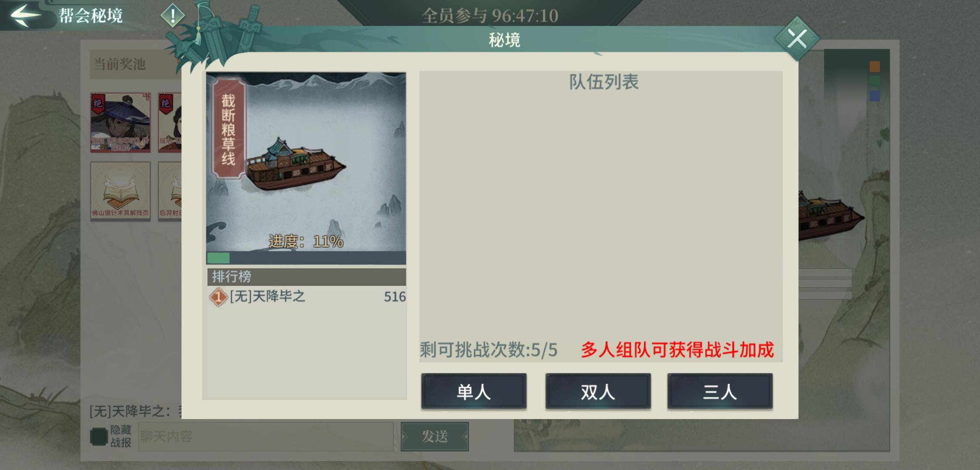Click the rank 1 diamond badge icon
Screen dimensions: 980x470
coord(218,297)
